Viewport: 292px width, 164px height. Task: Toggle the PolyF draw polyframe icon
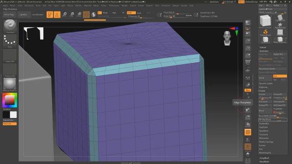248,132
